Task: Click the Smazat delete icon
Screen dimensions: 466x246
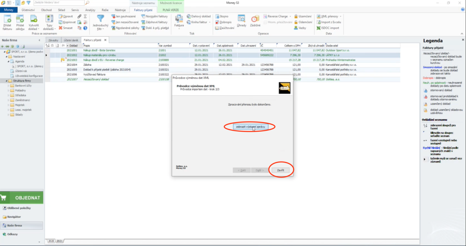Action: [x=66, y=28]
